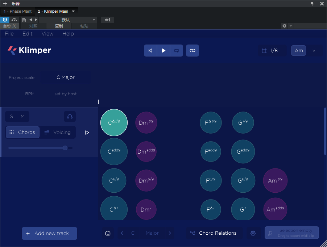Adjust the track volume slider handle

tap(65, 148)
